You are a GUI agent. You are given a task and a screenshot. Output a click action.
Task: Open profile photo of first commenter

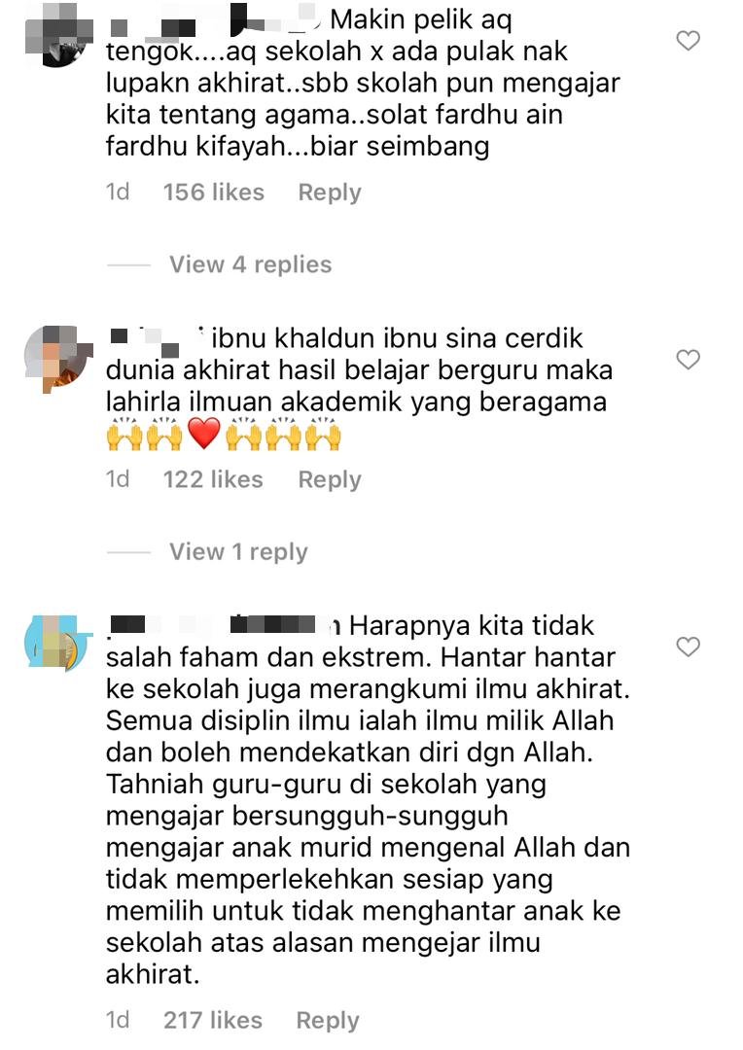click(x=59, y=35)
